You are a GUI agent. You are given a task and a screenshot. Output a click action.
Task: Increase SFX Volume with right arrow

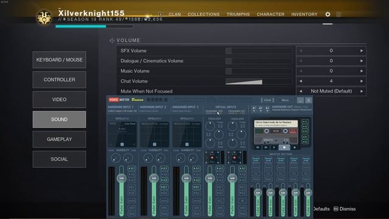tap(362, 50)
